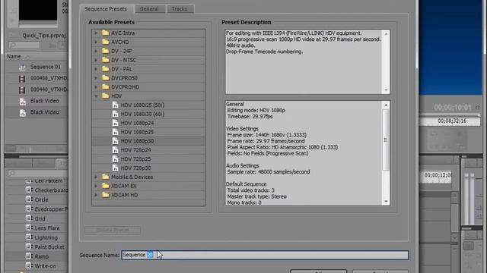This screenshot has height=273, width=487.
Task: Expand the AVCHD preset folder
Action: (96, 42)
